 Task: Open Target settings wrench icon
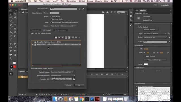click(x=169, y=33)
